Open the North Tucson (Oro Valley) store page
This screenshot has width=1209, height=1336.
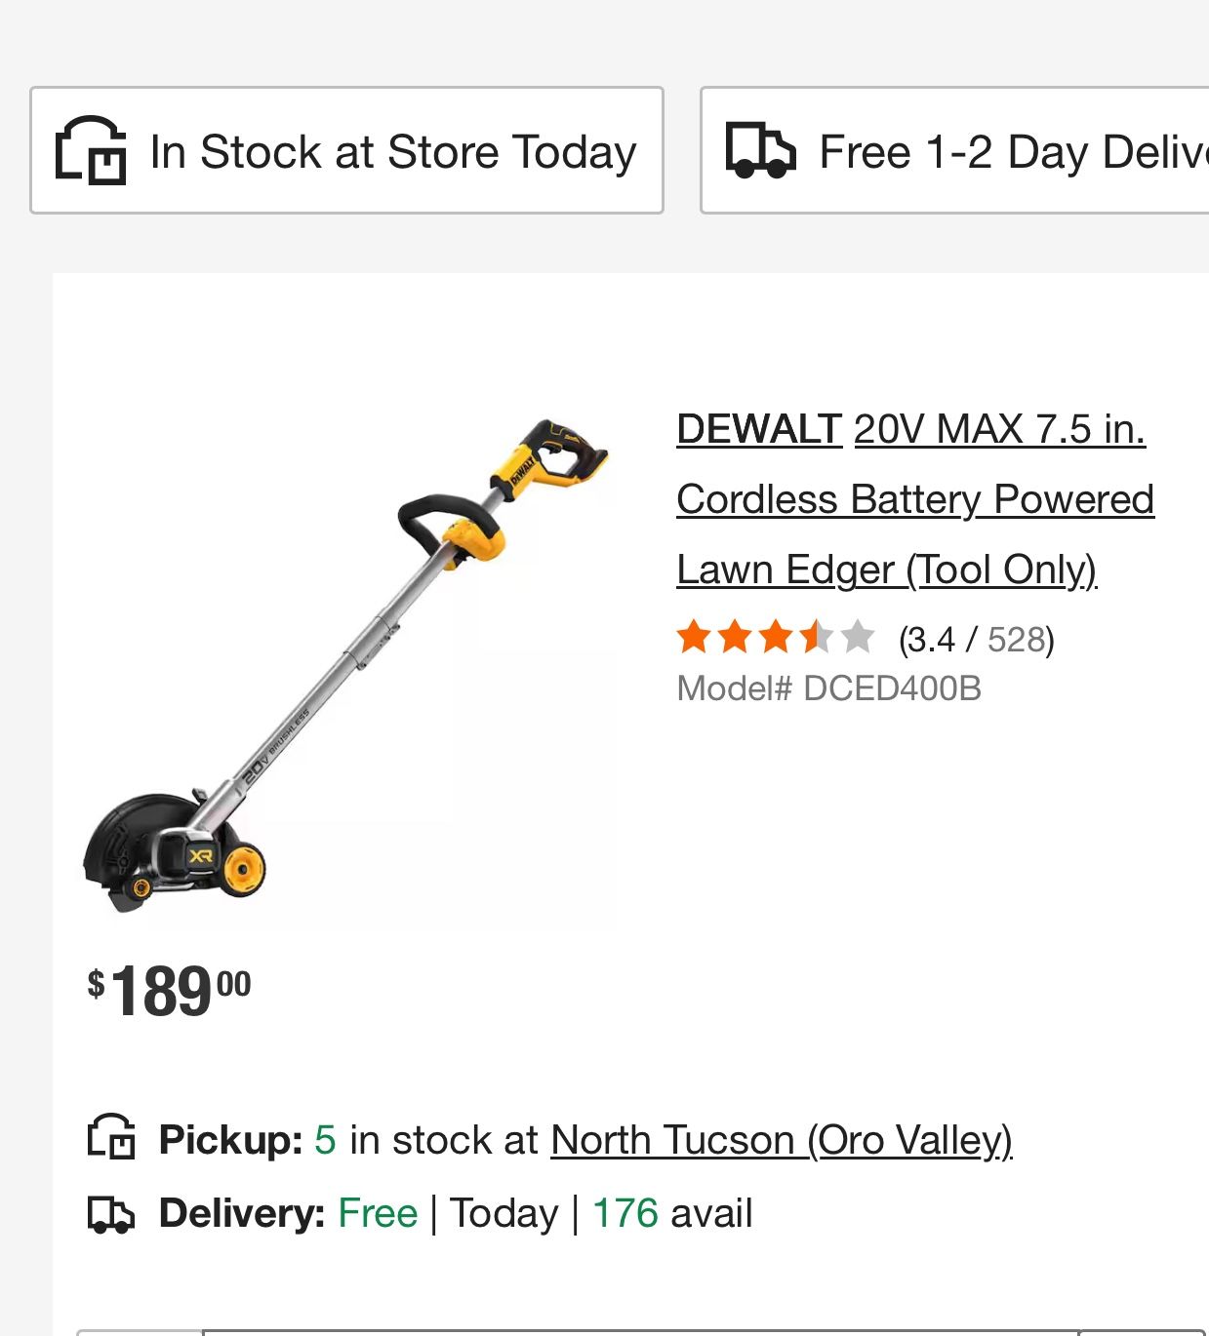click(x=783, y=1139)
